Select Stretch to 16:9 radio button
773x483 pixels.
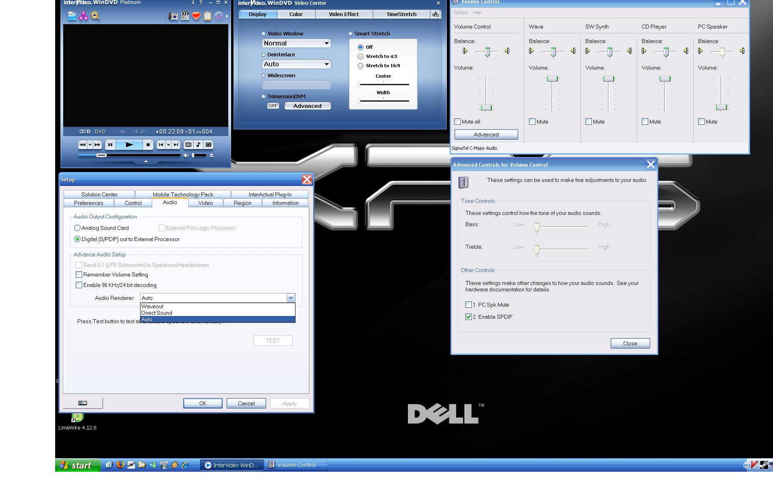361,66
